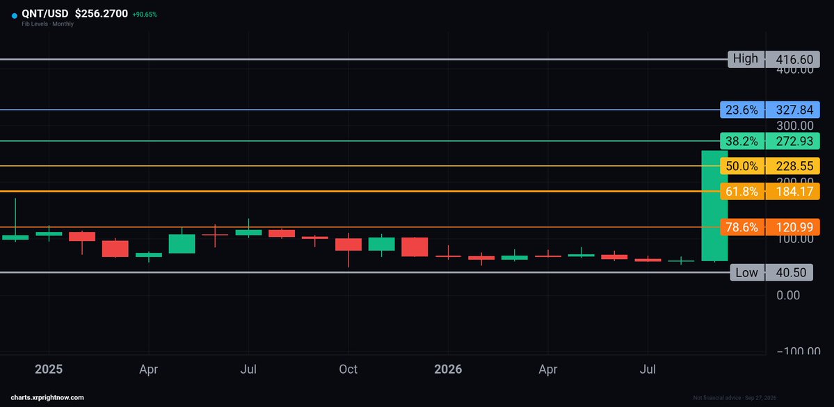The image size is (834, 407).
Task: Click the 40.50 price tag
Action: point(789,272)
